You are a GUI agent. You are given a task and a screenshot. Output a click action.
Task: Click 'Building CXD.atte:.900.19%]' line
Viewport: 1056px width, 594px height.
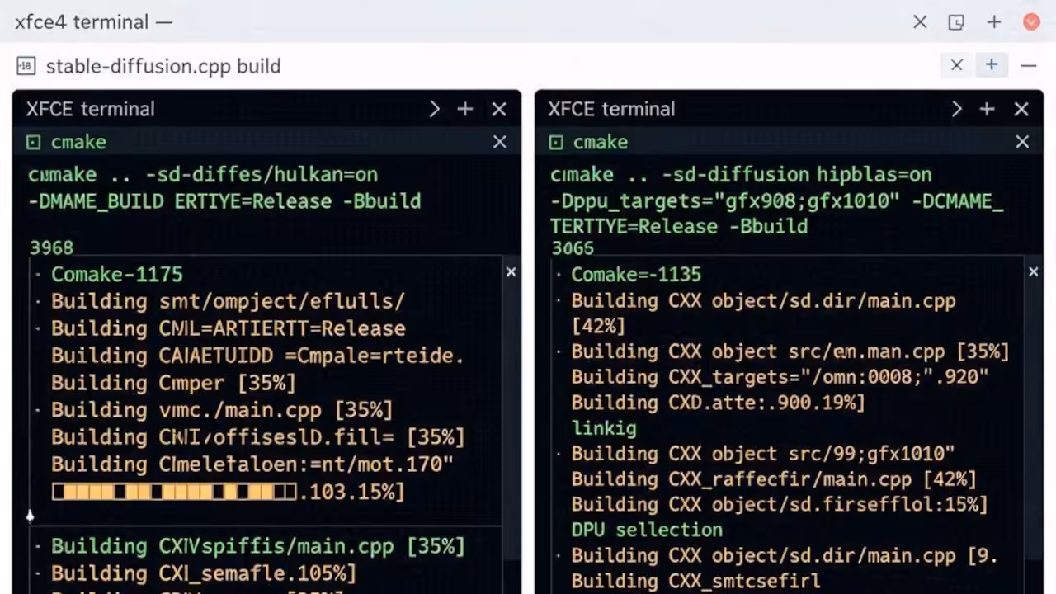719,403
